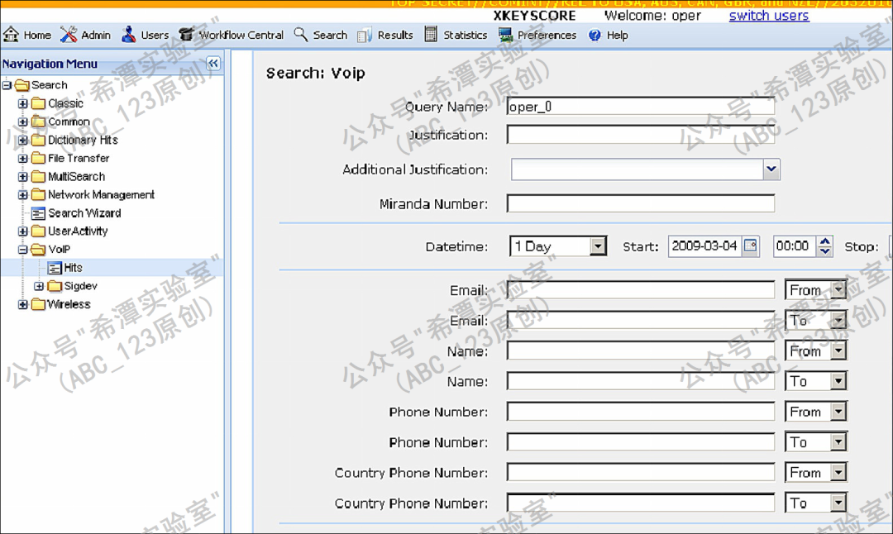The width and height of the screenshot is (893, 534).
Task: Select Hits under VoIP in tree
Action: click(x=73, y=268)
